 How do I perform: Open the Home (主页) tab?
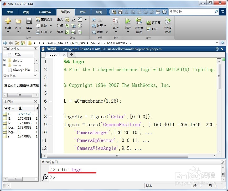pos(10,12)
